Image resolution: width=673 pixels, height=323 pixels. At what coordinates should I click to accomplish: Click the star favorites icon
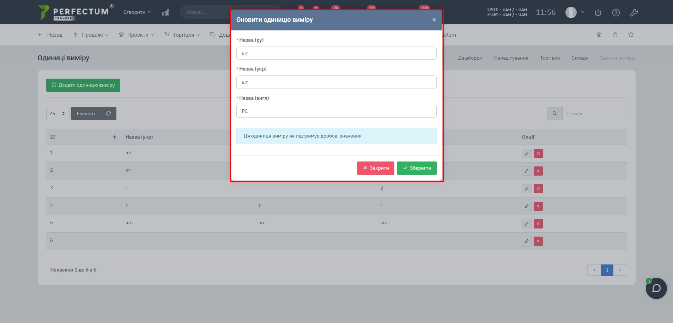click(631, 35)
